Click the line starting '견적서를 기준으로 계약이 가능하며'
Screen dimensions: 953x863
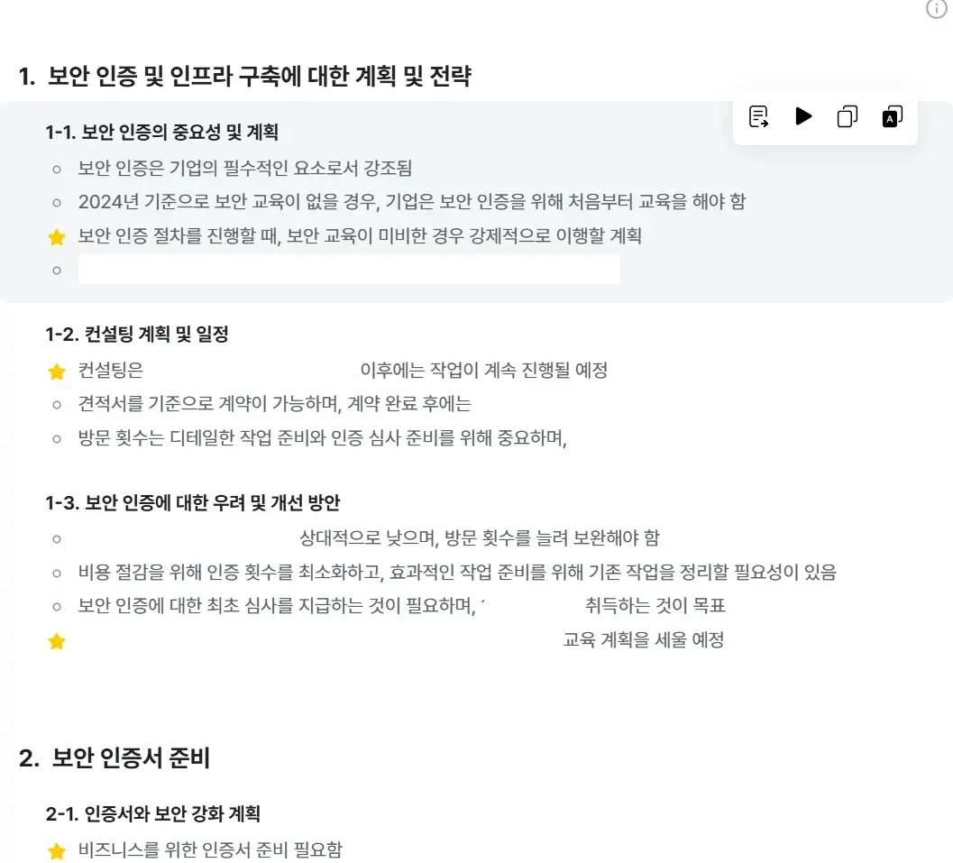click(x=275, y=404)
